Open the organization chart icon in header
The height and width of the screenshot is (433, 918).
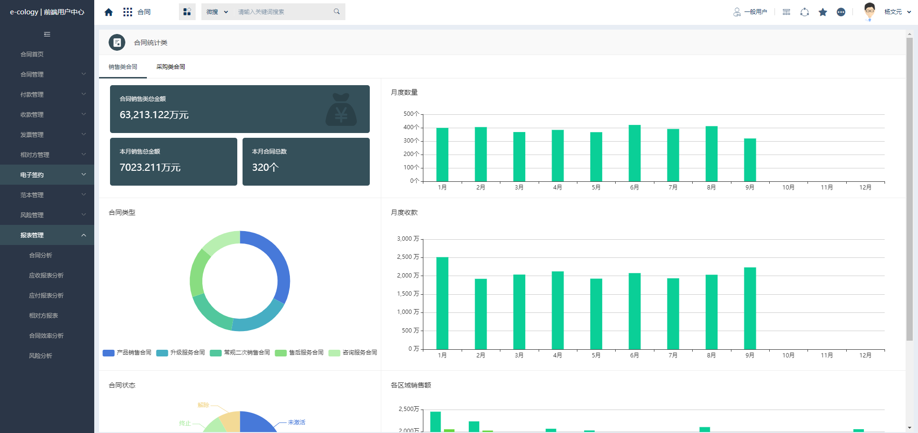(x=786, y=12)
